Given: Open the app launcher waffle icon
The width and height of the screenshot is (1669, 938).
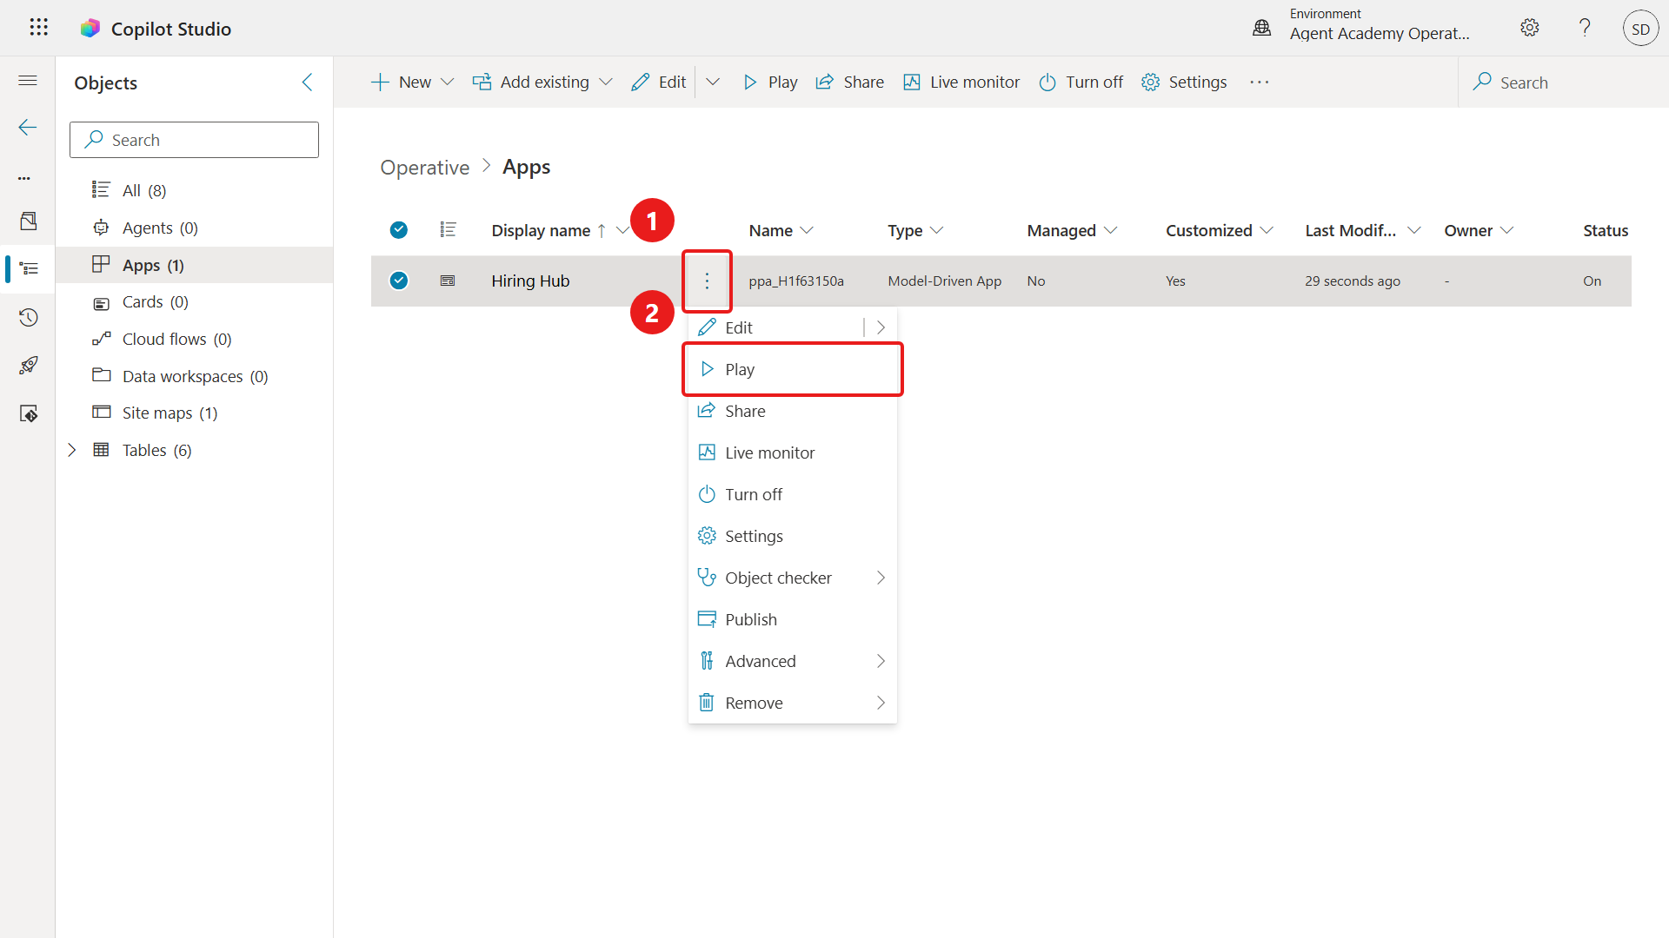Looking at the screenshot, I should [38, 28].
